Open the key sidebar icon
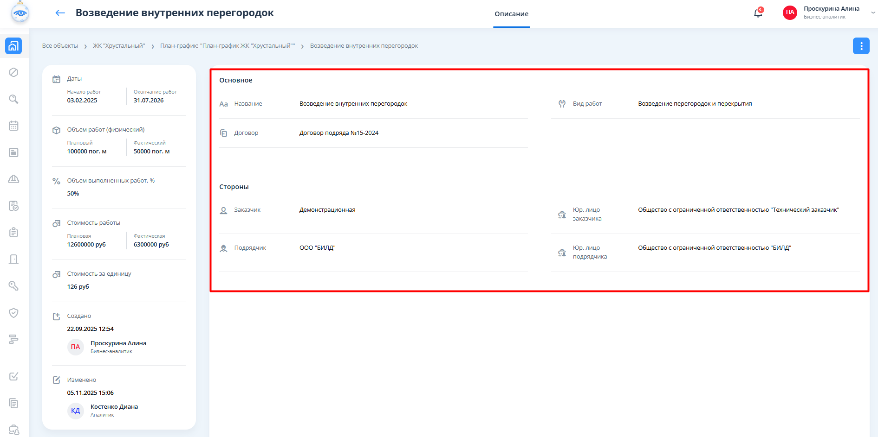 coord(13,286)
